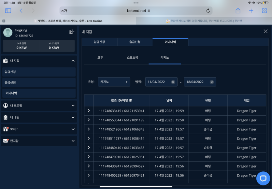Expand row 111748470910 details

(x=89, y=157)
